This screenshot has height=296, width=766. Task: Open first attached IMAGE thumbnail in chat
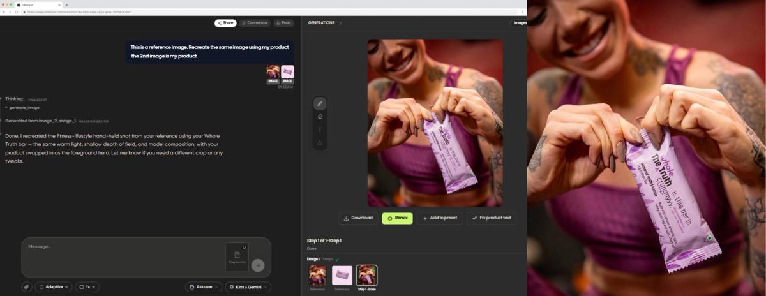pyautogui.click(x=273, y=71)
